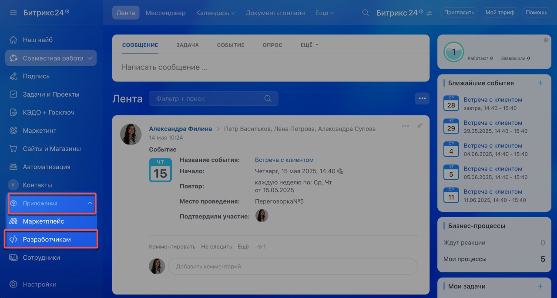Switch to the Задача tab

187,45
